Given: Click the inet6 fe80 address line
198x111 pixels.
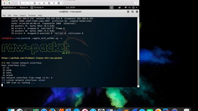Looking at the screenshot, I should tap(52, 21).
